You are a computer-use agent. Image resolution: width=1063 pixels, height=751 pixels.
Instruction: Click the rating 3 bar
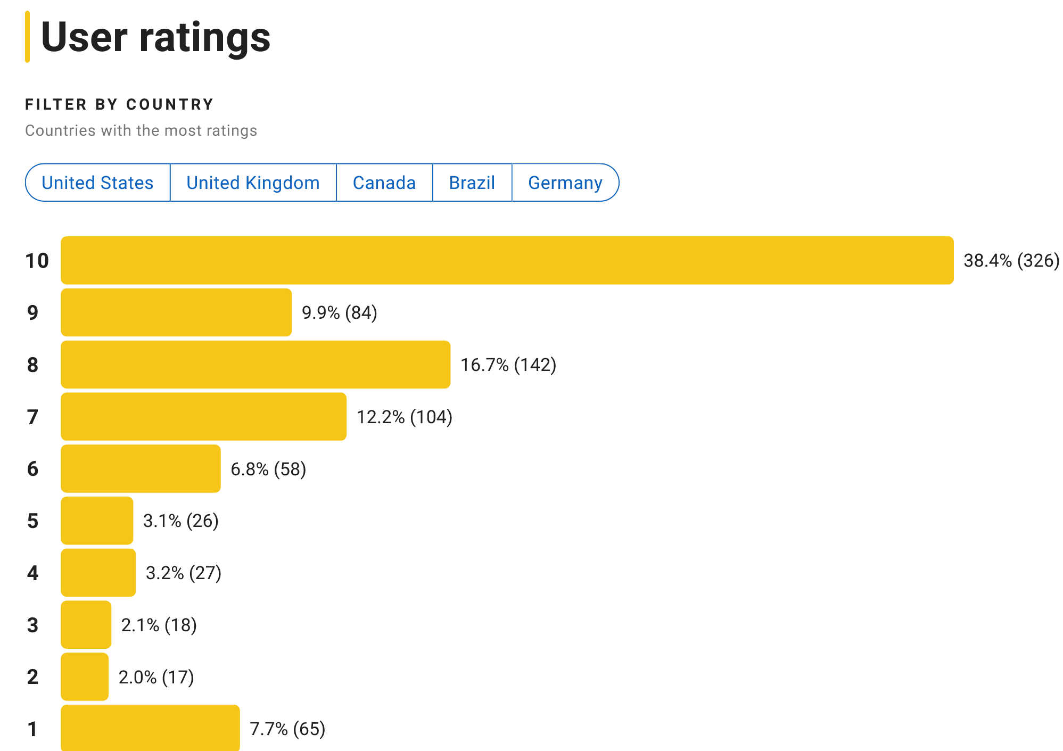pyautogui.click(x=86, y=625)
